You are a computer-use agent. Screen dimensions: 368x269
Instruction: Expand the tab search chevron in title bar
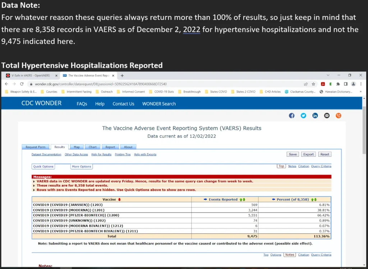tap(327, 75)
